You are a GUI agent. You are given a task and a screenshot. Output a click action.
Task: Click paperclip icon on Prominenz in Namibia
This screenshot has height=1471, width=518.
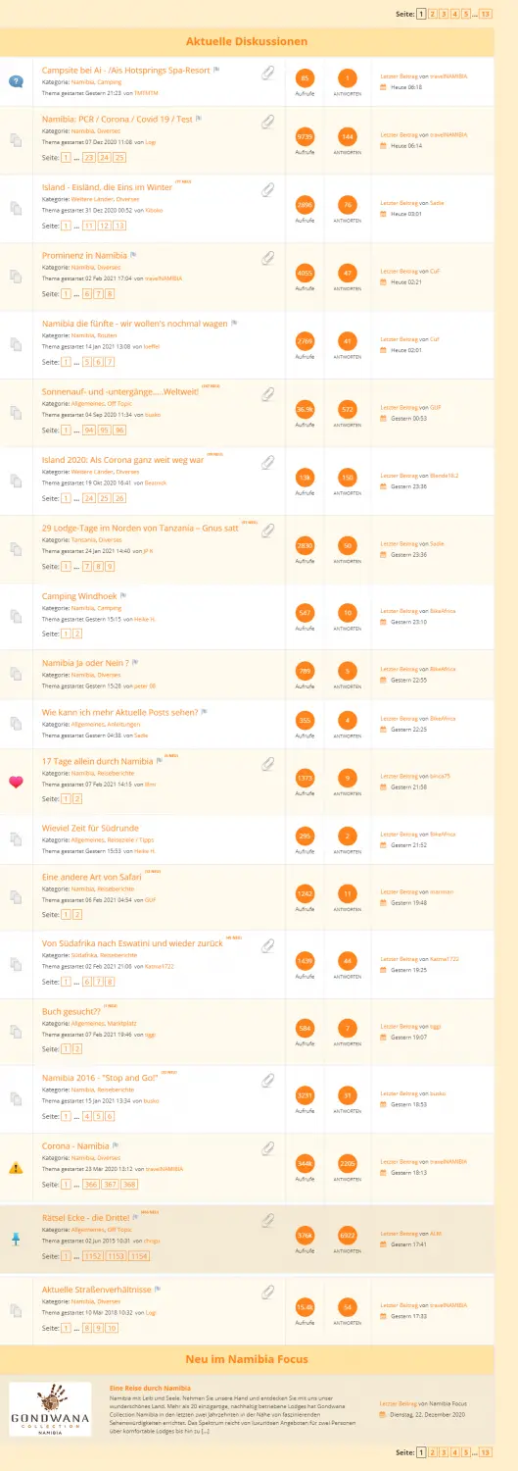click(x=267, y=258)
